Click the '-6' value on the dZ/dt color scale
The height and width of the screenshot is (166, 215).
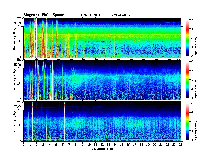(x=192, y=112)
